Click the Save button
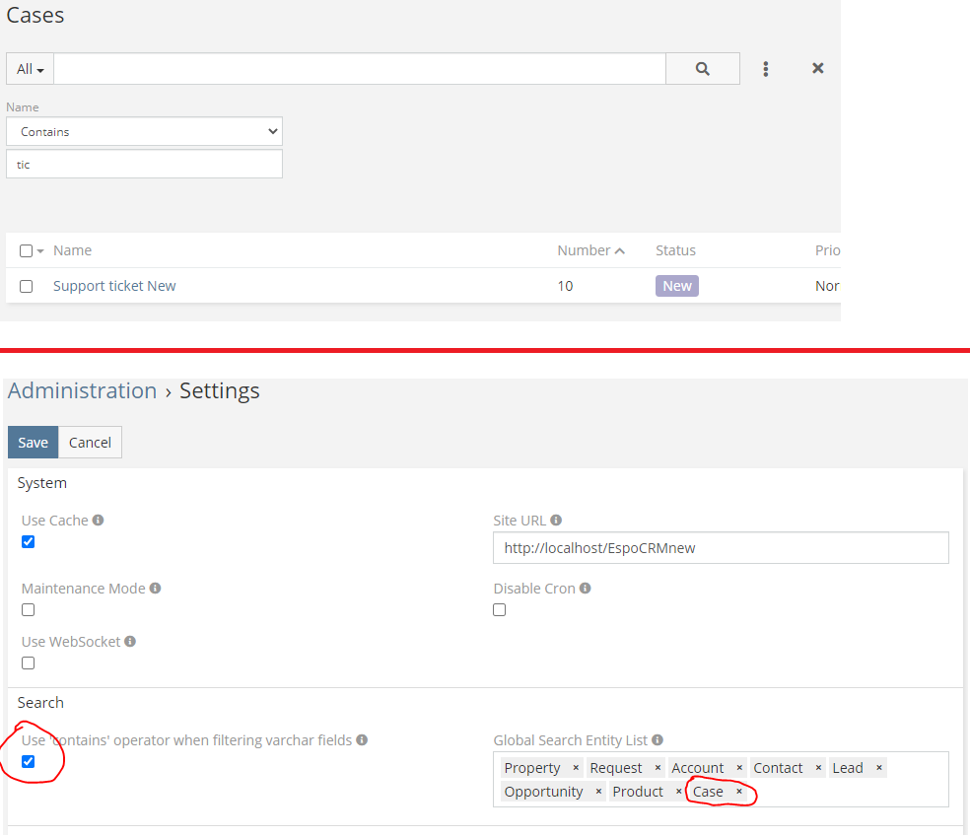The image size is (970, 837). point(33,443)
